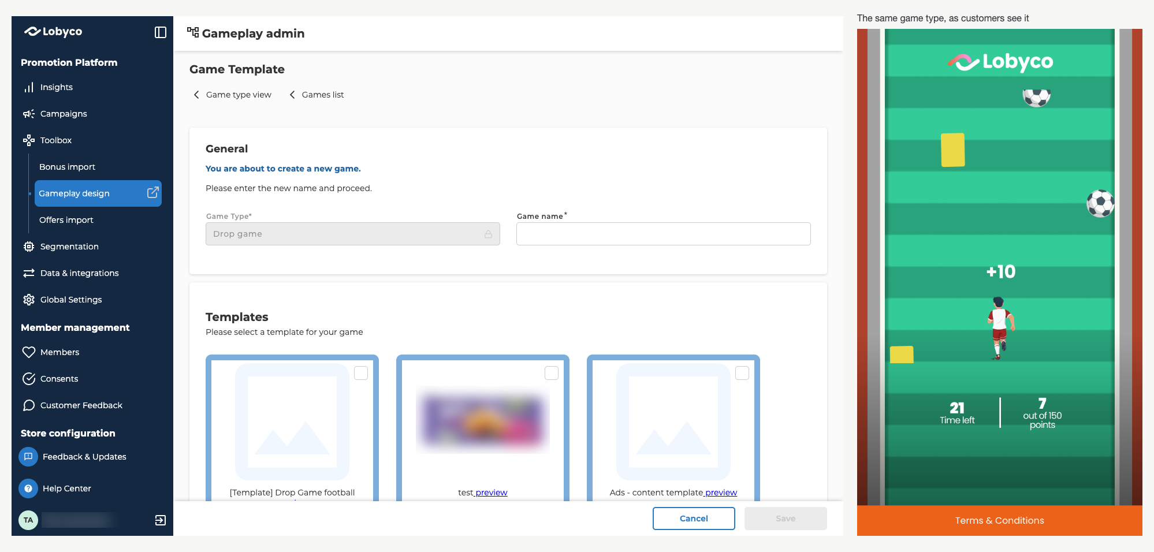
Task: Collapse the sidebar with the panel icon
Action: [x=161, y=32]
